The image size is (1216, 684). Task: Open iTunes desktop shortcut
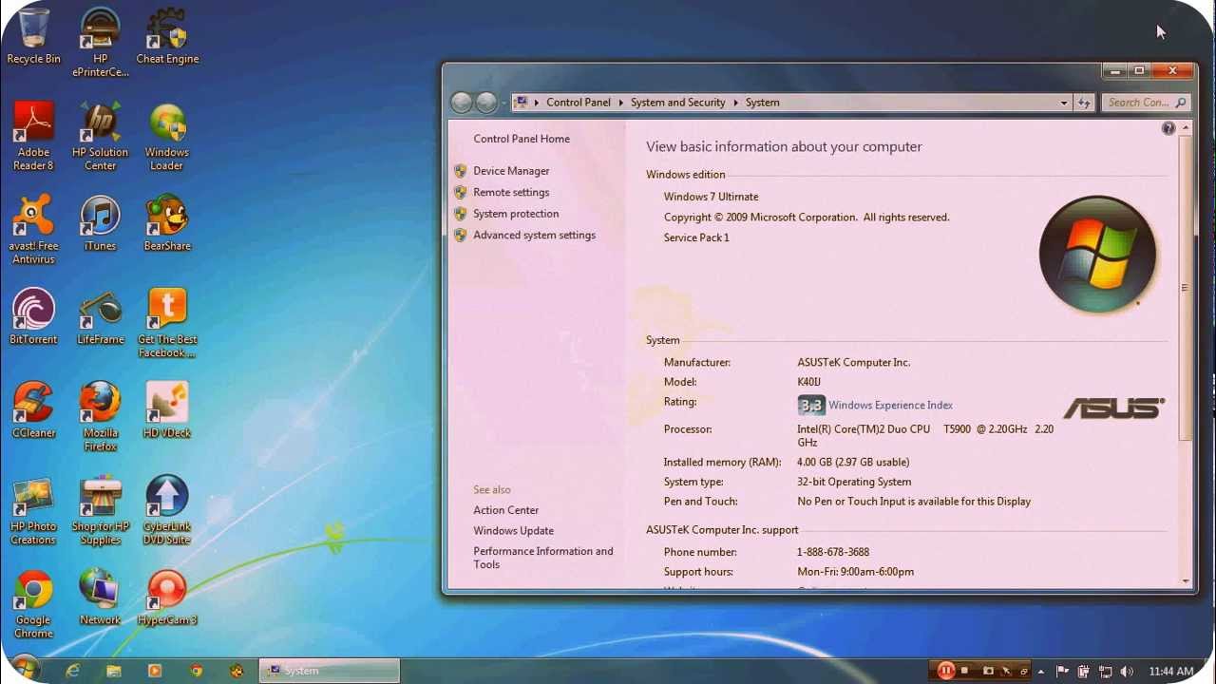tap(100, 223)
